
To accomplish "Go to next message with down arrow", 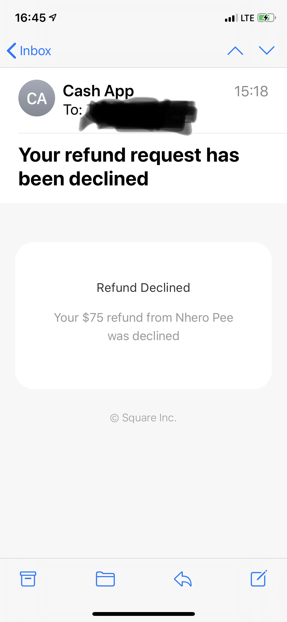I will (267, 51).
